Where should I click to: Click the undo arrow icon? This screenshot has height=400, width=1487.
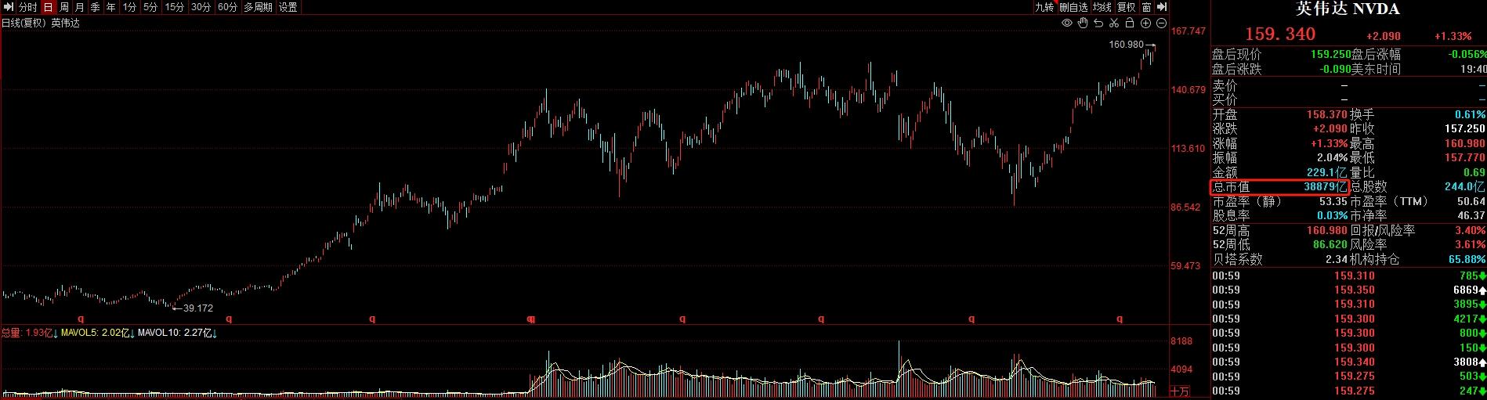(1098, 23)
